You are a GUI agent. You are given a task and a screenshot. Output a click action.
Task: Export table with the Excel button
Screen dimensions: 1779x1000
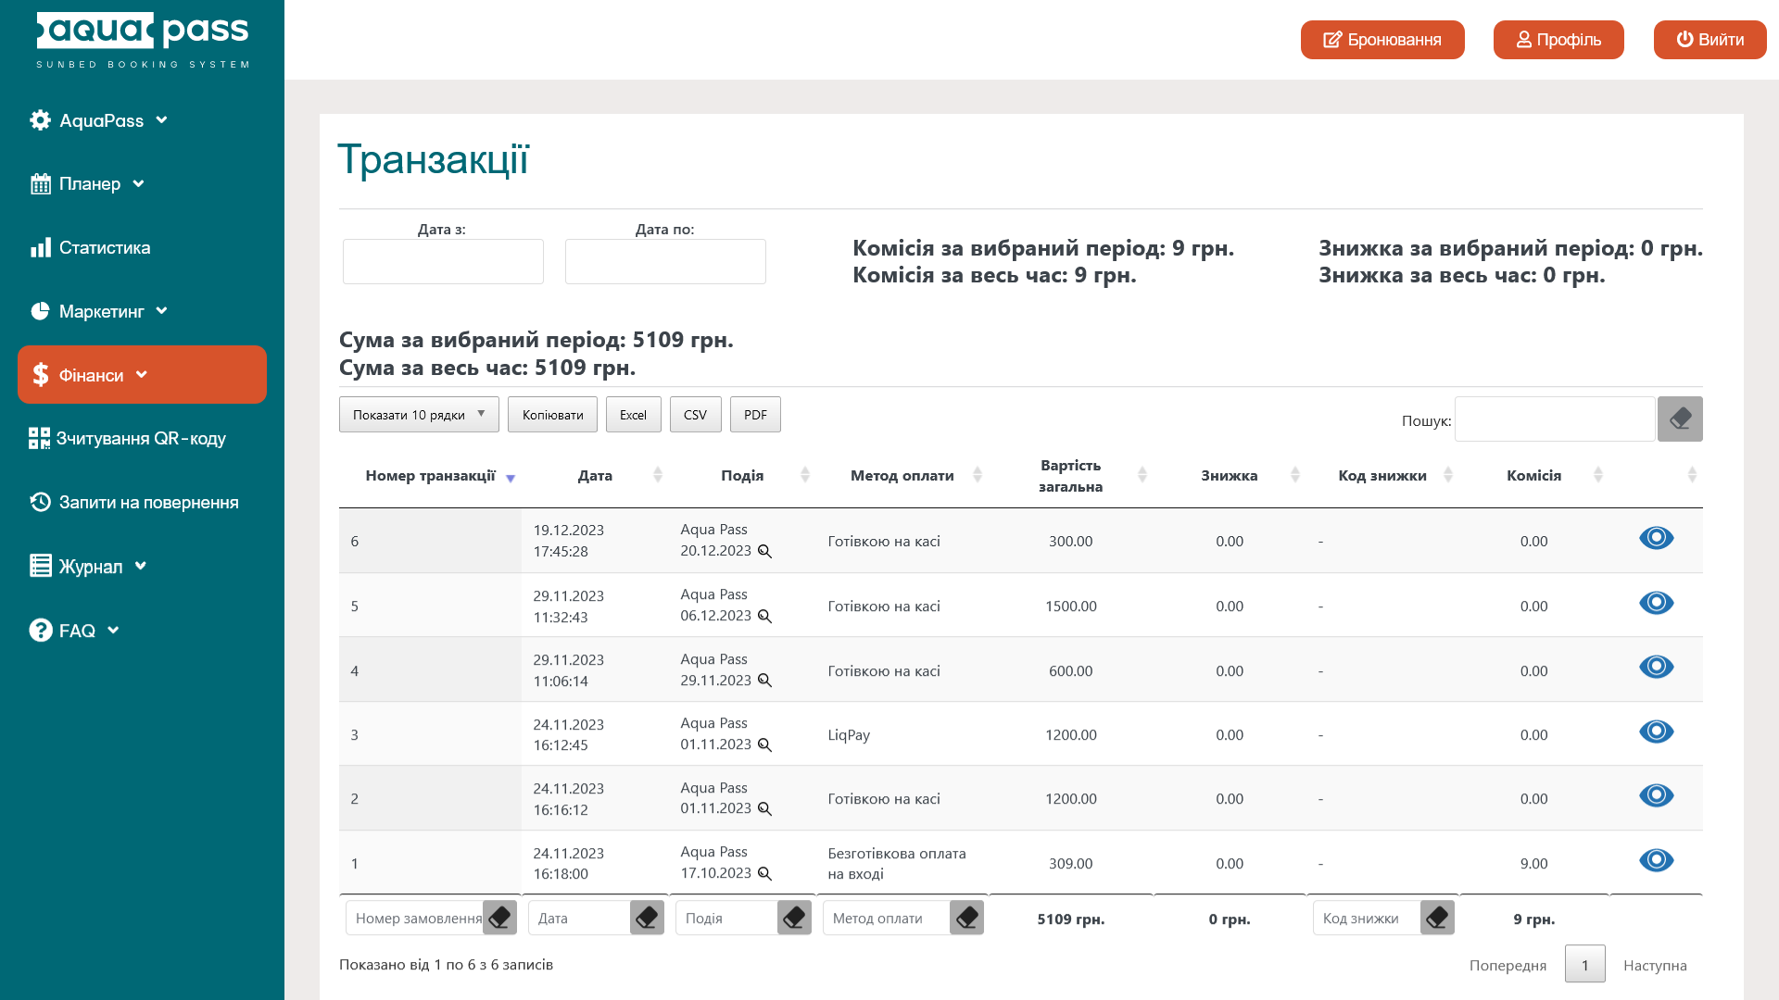[633, 415]
